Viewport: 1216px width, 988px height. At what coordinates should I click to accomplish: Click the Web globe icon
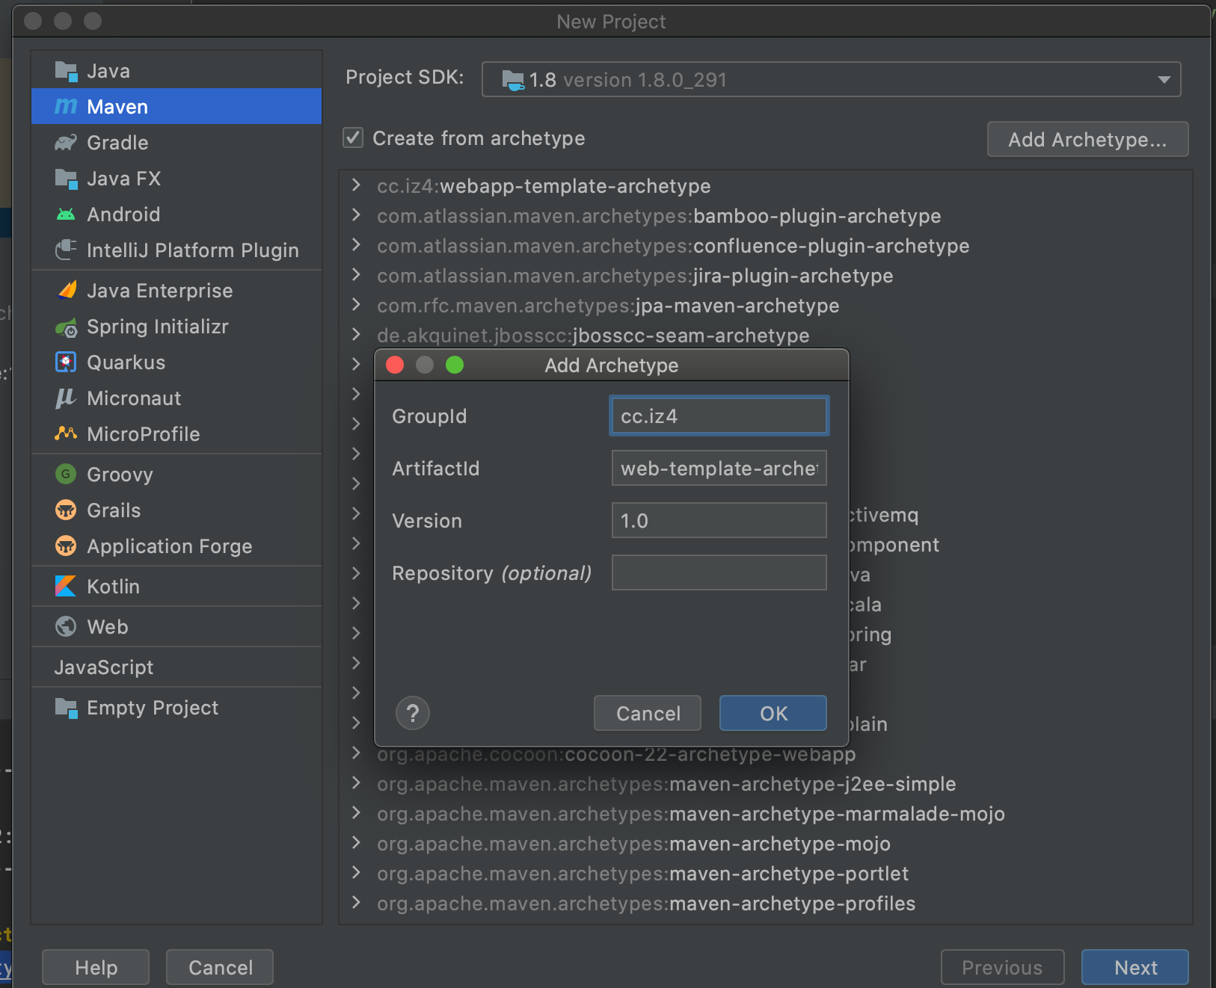[x=67, y=626]
